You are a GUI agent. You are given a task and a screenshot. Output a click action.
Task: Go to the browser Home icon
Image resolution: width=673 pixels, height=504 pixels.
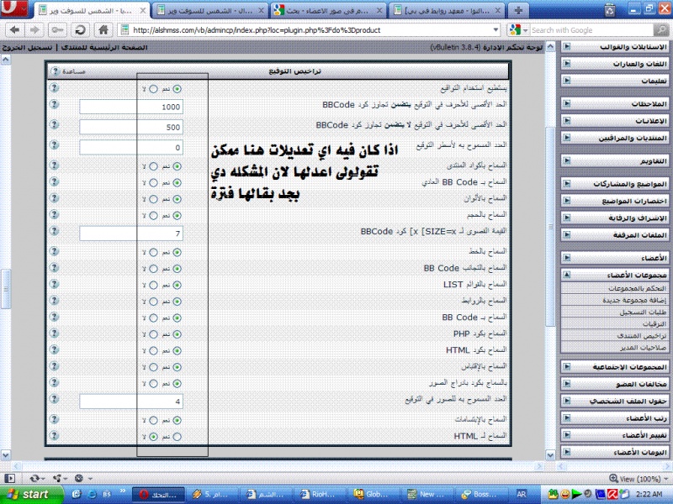click(102, 29)
